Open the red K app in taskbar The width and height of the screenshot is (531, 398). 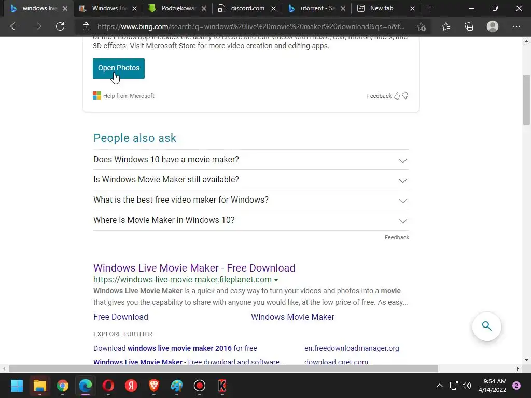222,386
